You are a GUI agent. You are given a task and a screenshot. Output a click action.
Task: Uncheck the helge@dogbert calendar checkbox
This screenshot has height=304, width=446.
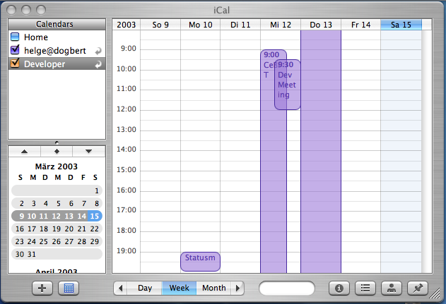pyautogui.click(x=15, y=49)
